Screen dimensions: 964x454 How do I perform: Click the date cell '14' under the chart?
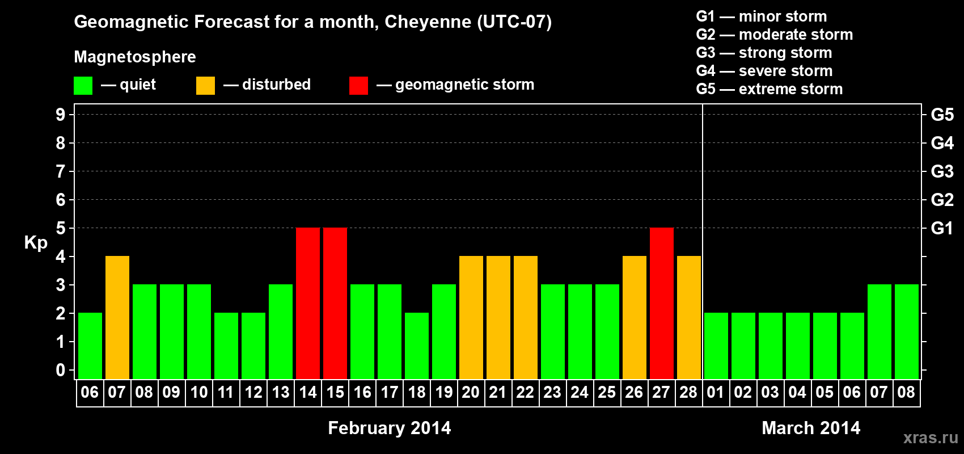pyautogui.click(x=308, y=393)
